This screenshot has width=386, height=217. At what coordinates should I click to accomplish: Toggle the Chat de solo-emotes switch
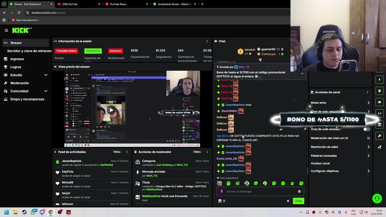366,129
